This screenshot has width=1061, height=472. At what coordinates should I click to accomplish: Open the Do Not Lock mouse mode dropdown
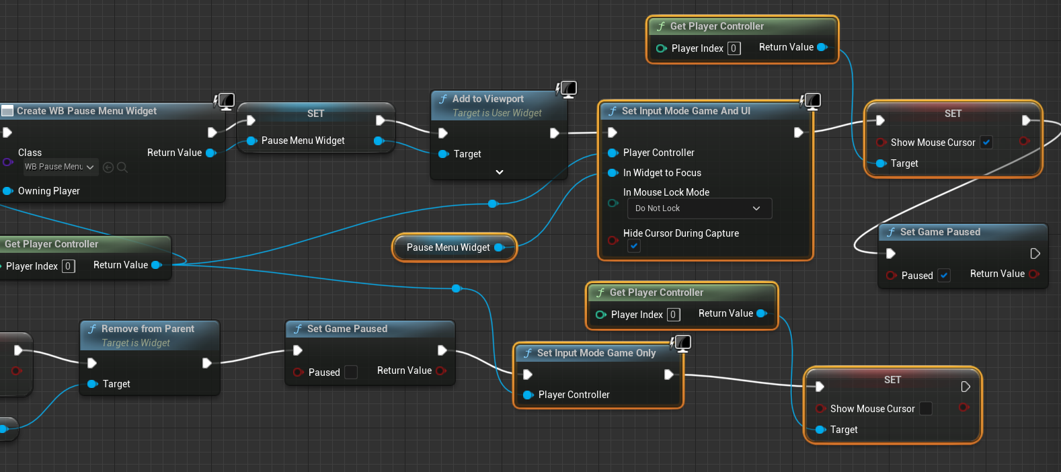(699, 208)
